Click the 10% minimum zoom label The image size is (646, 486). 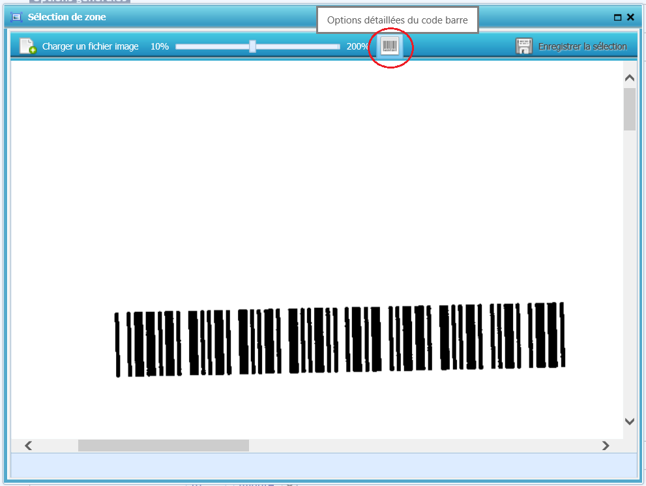pyautogui.click(x=160, y=46)
